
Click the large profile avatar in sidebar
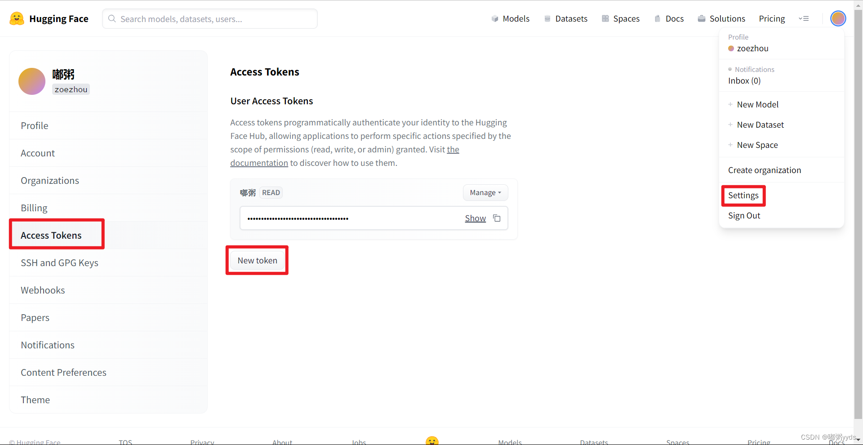point(32,81)
